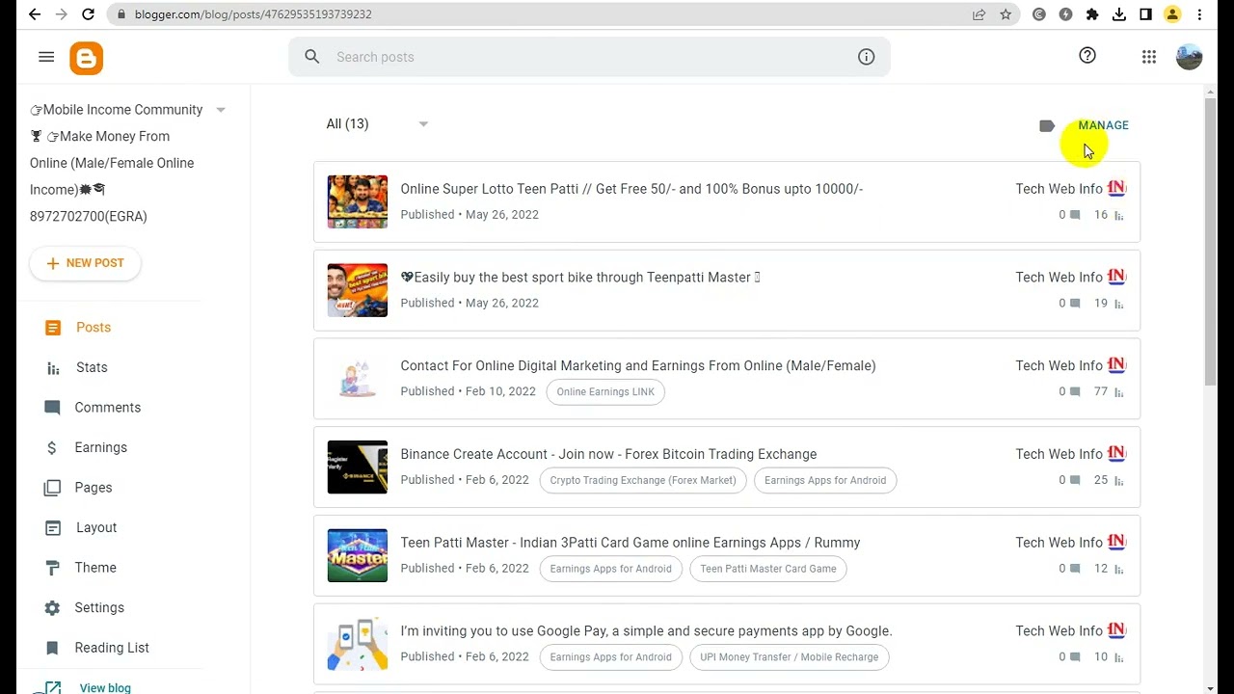This screenshot has width=1234, height=694.
Task: Open the hamburger main menu
Action: pyautogui.click(x=46, y=57)
